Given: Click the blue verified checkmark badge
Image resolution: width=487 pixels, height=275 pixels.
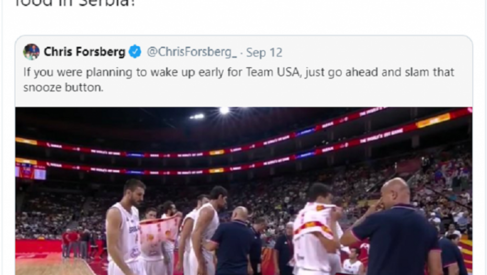Looking at the screenshot, I should pyautogui.click(x=135, y=51).
